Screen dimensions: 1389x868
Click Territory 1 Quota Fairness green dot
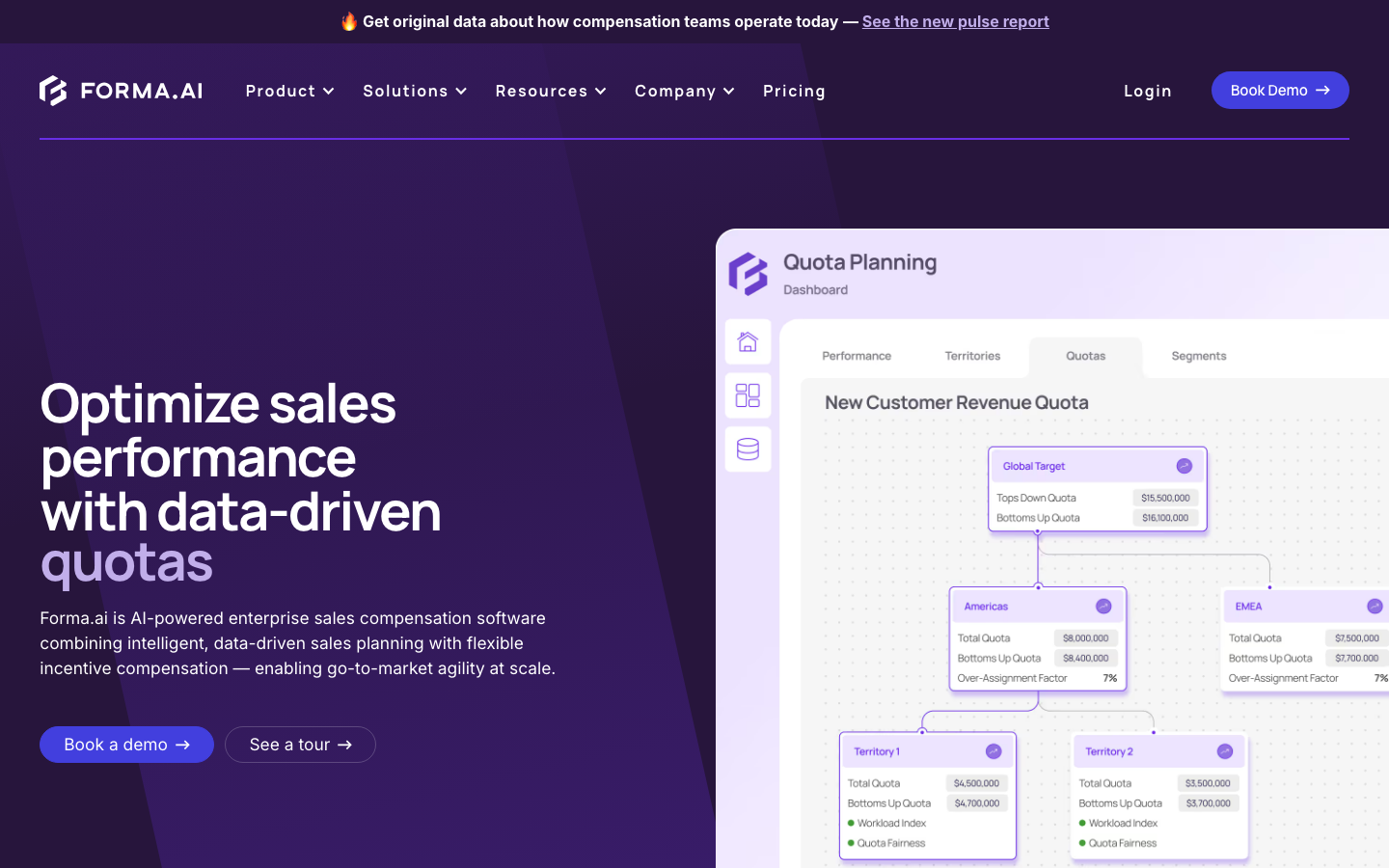[851, 843]
